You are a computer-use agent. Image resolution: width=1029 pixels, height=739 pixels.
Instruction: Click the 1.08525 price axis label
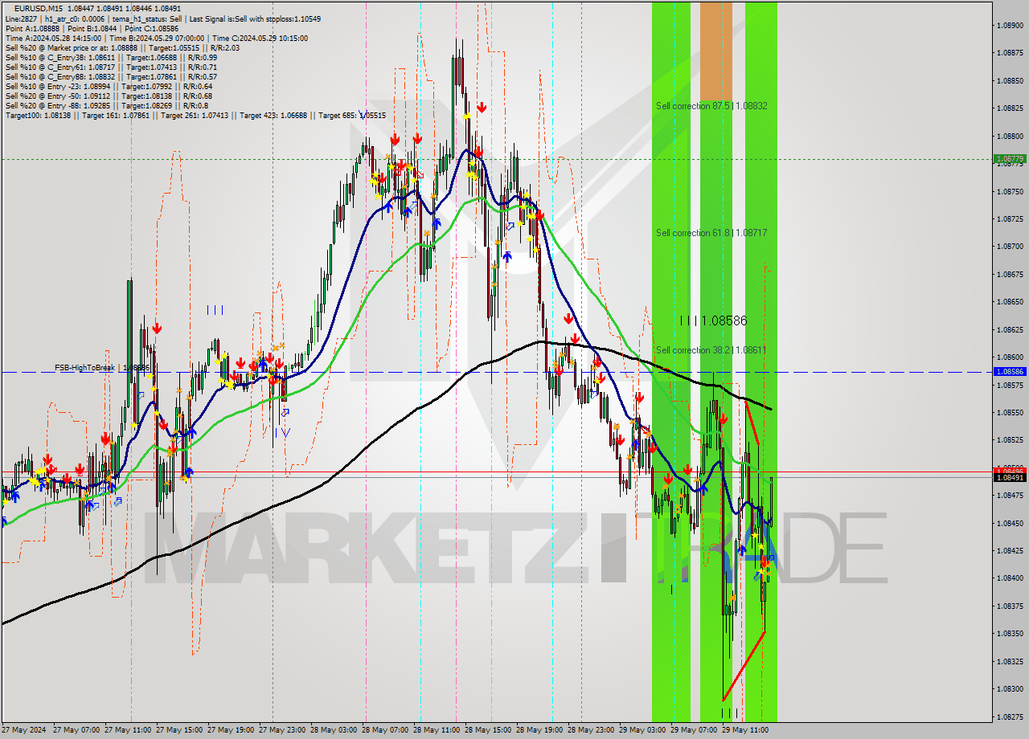coord(1010,440)
